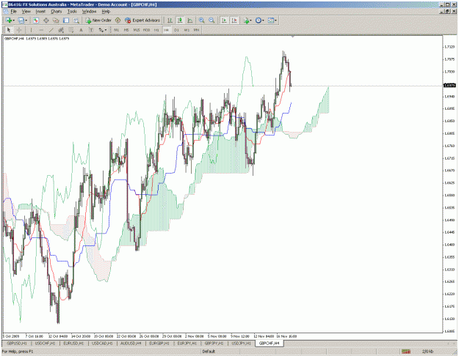Click the chart shift triangle marker
The height and width of the screenshot is (356, 459).
coord(293,37)
